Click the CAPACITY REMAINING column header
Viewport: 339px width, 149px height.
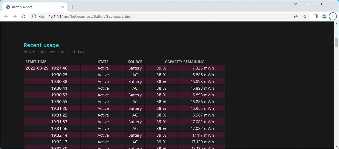pos(185,62)
